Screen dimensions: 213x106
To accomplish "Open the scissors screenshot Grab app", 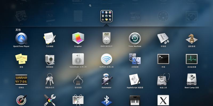I will (78, 100).
